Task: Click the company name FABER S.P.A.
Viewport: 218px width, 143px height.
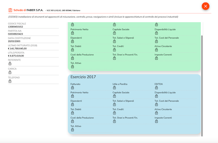Action: (35, 10)
